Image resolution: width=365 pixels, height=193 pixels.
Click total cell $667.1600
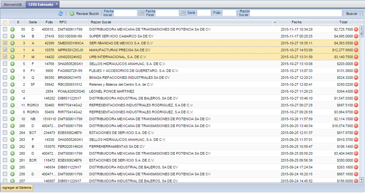point(345,174)
